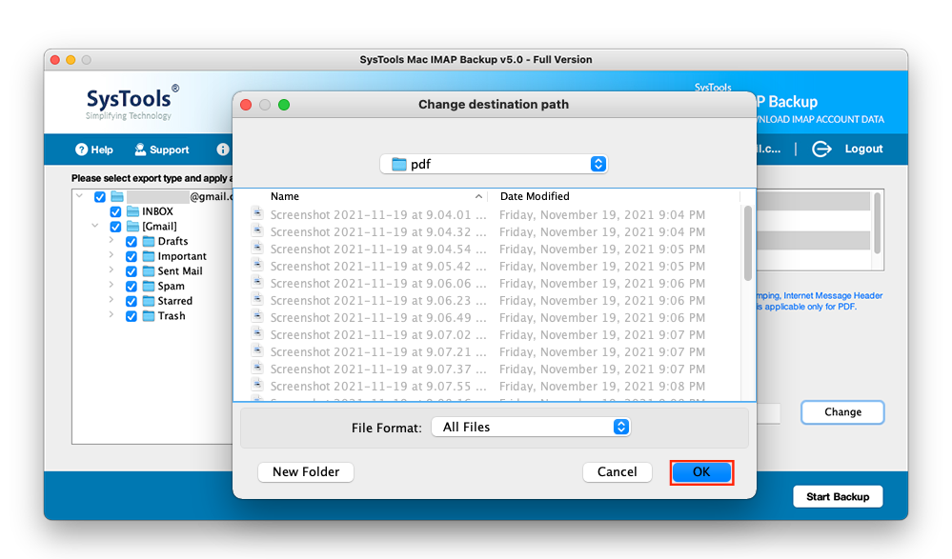Click the Sent Mail folder icon

(148, 270)
